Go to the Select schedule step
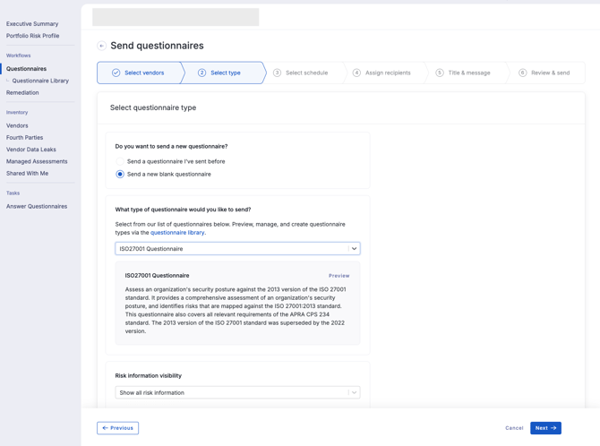 click(x=306, y=73)
